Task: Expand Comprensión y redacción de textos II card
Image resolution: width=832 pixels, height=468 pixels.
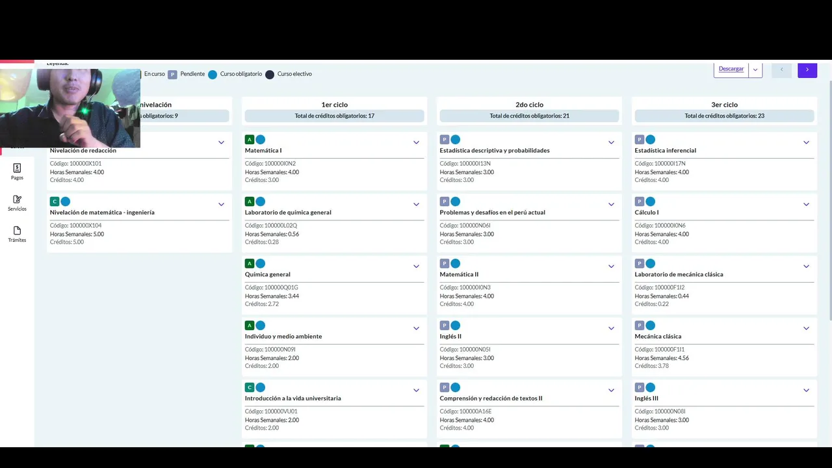Action: (611, 390)
